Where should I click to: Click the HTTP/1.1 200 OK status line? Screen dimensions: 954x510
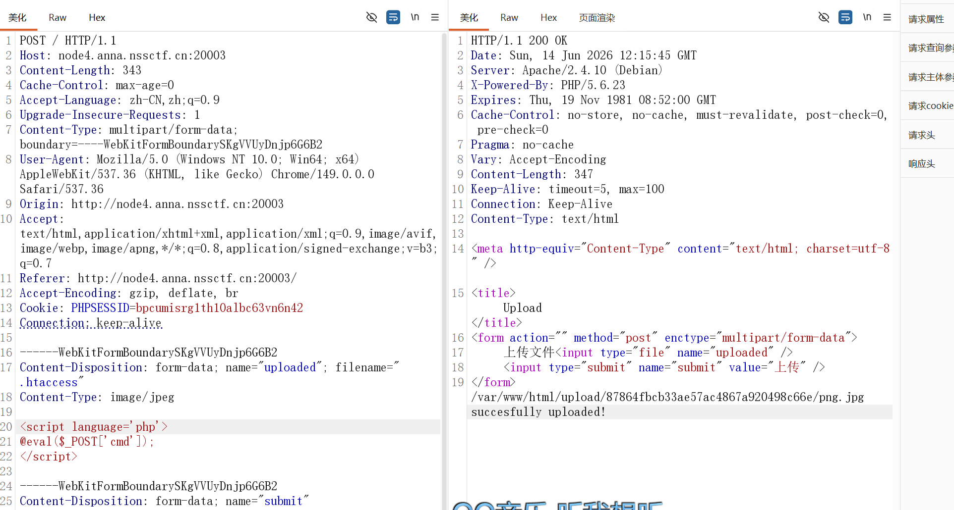point(519,41)
